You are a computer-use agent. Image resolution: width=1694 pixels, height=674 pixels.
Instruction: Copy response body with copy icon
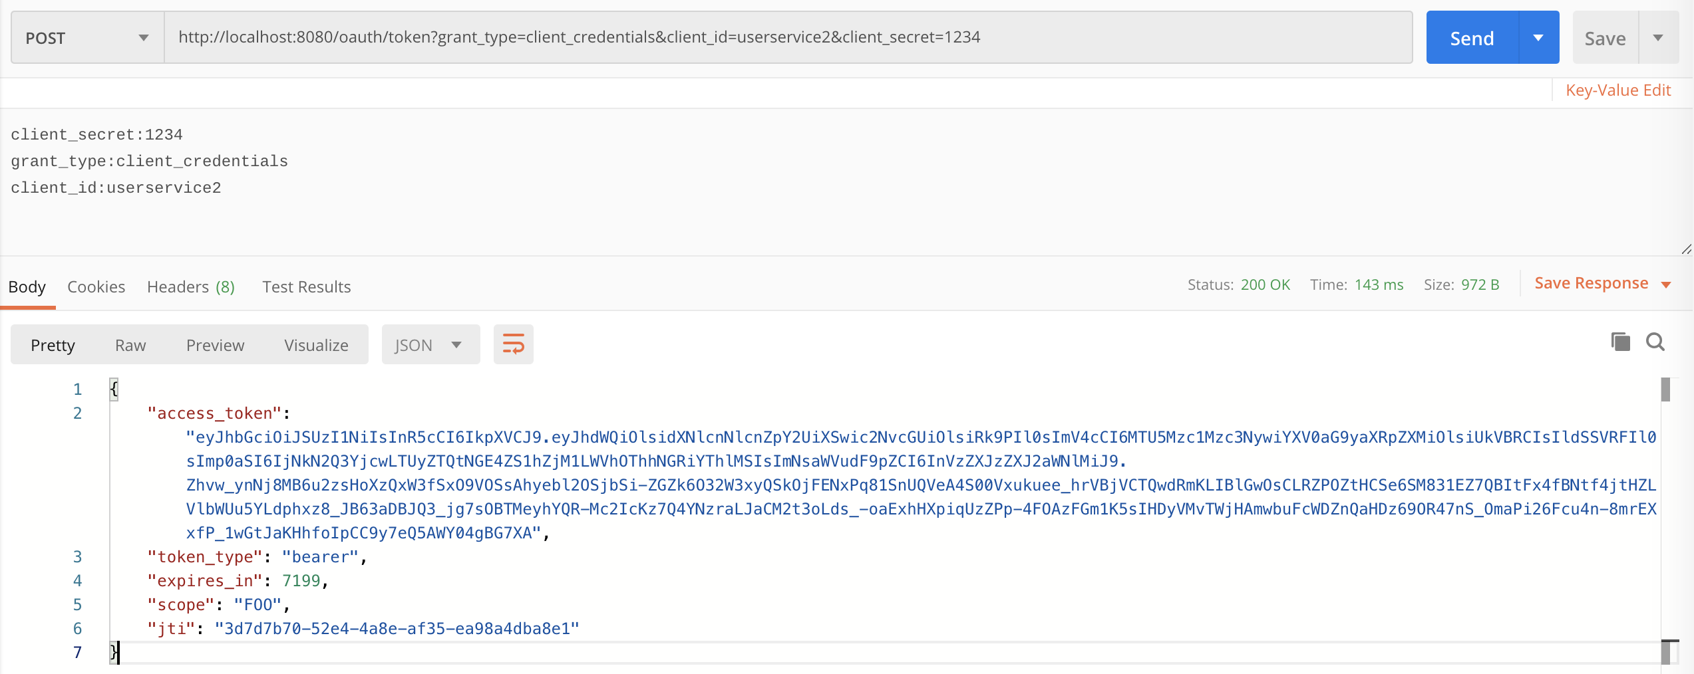pos(1620,342)
